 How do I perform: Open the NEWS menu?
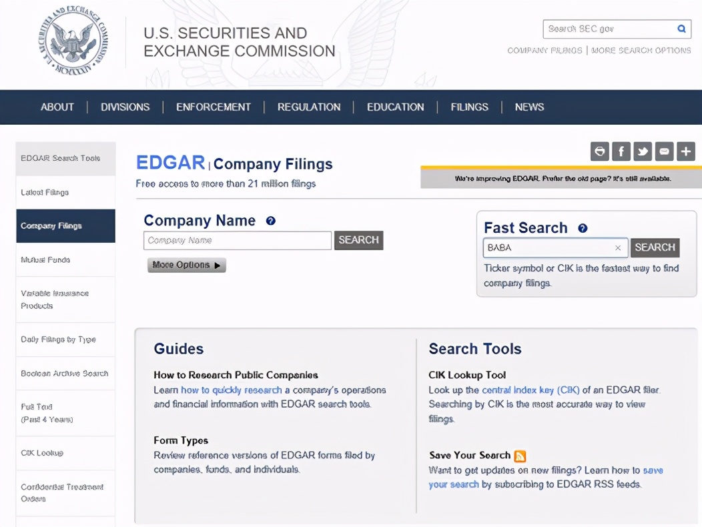click(529, 107)
